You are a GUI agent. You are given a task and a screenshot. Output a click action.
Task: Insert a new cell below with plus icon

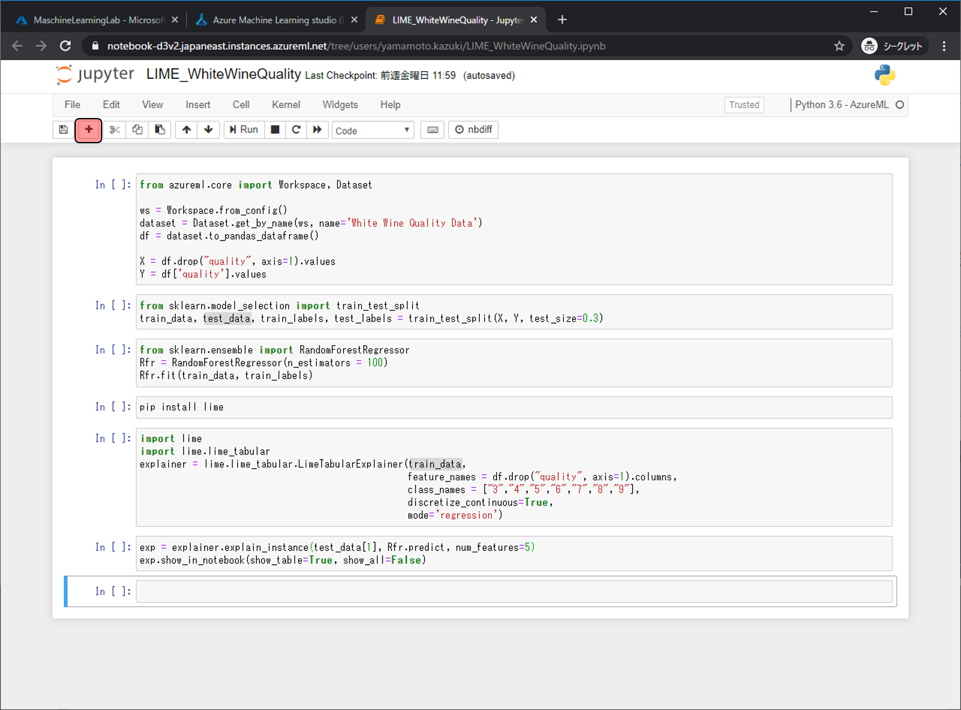(x=88, y=130)
